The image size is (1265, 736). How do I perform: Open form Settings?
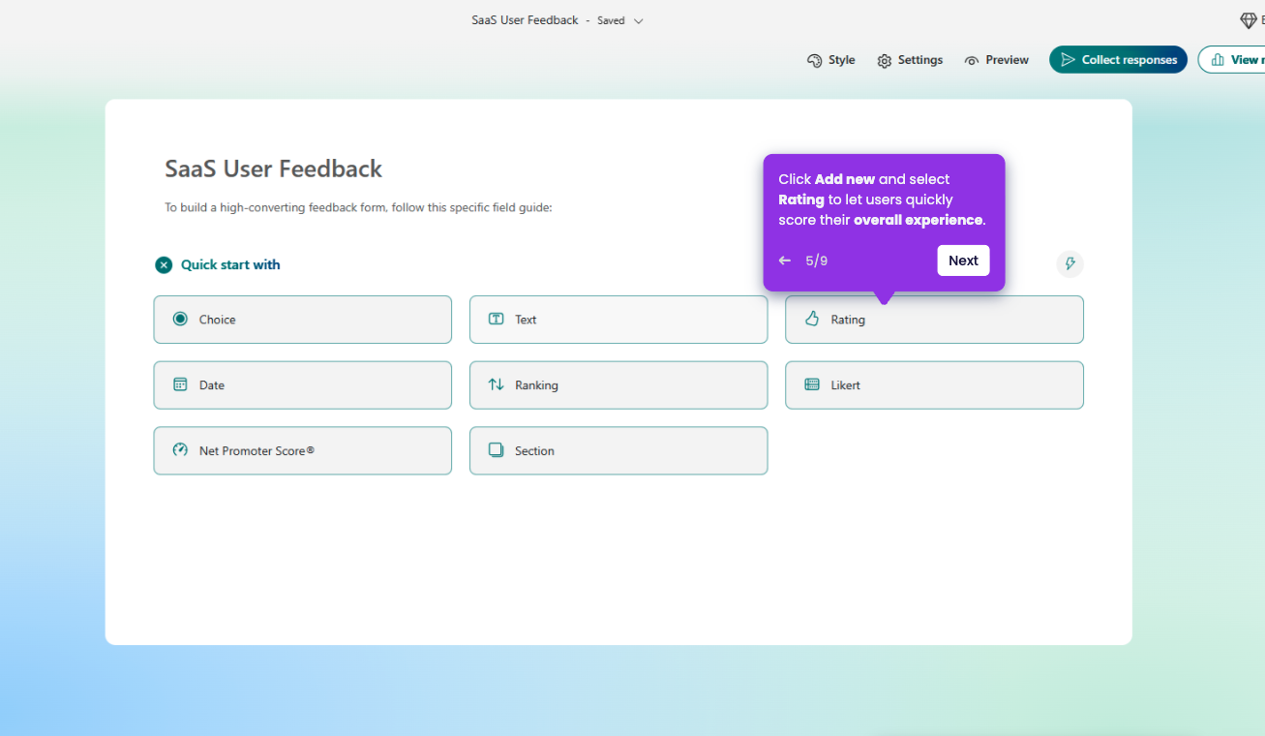(x=910, y=60)
